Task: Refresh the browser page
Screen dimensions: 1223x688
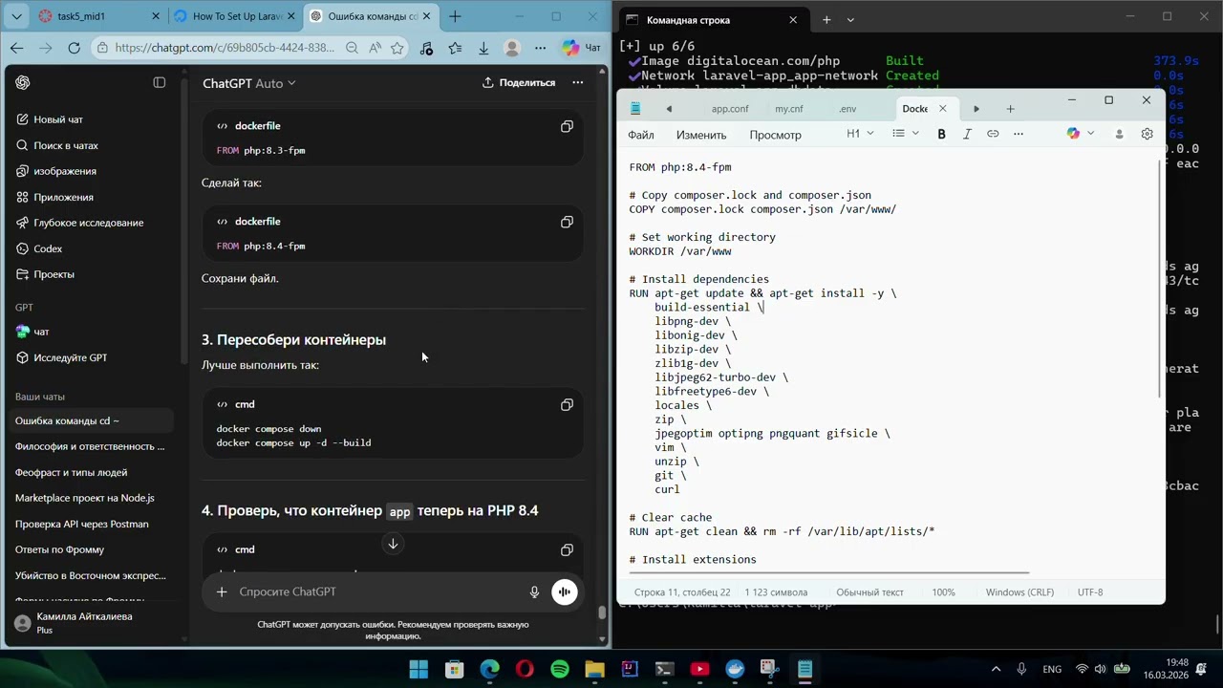Action: (x=74, y=48)
